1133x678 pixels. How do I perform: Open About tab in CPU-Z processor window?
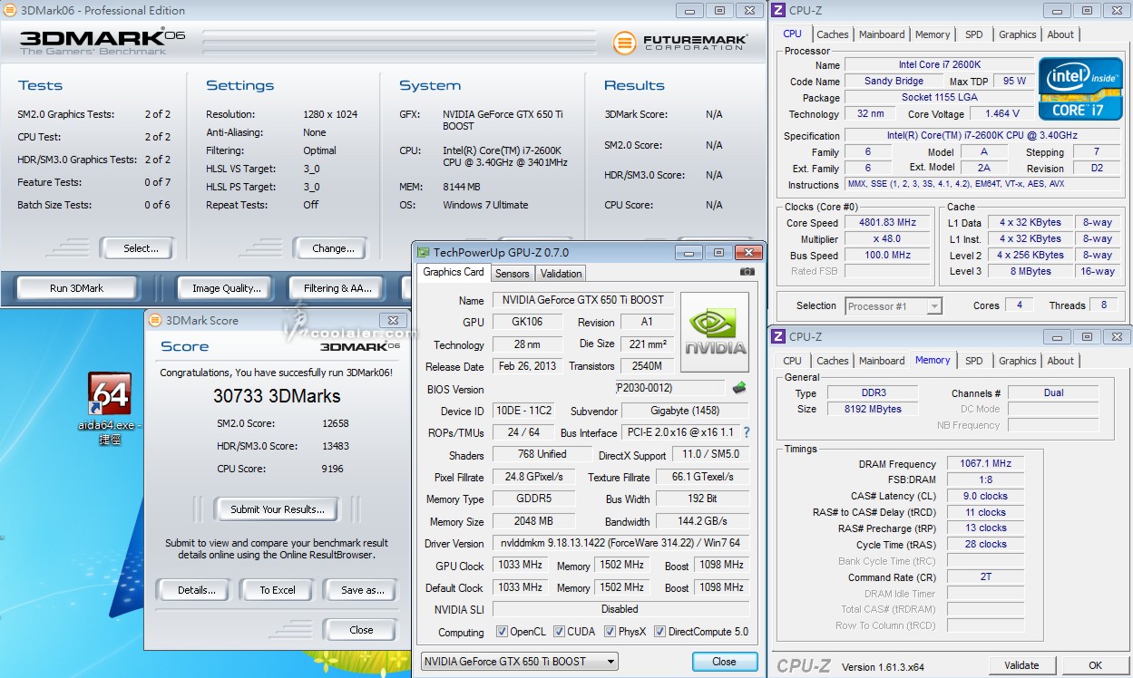click(x=1060, y=34)
